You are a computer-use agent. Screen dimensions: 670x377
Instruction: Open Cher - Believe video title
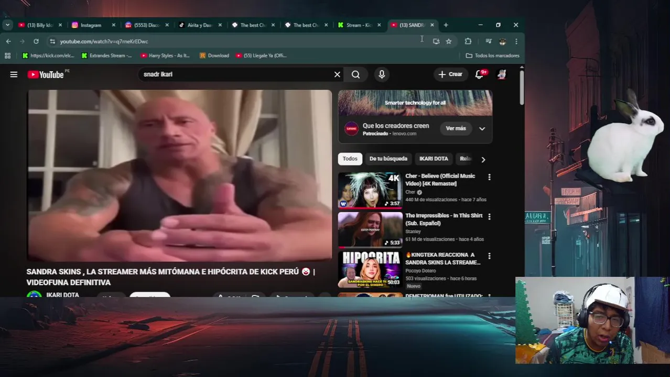coord(440,180)
